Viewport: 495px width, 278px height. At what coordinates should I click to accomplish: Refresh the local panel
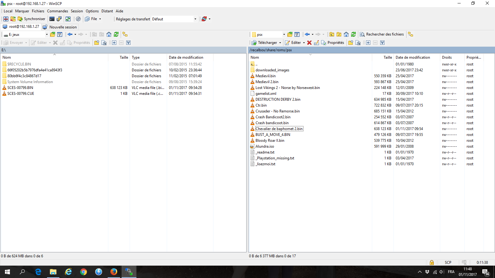[x=116, y=34]
